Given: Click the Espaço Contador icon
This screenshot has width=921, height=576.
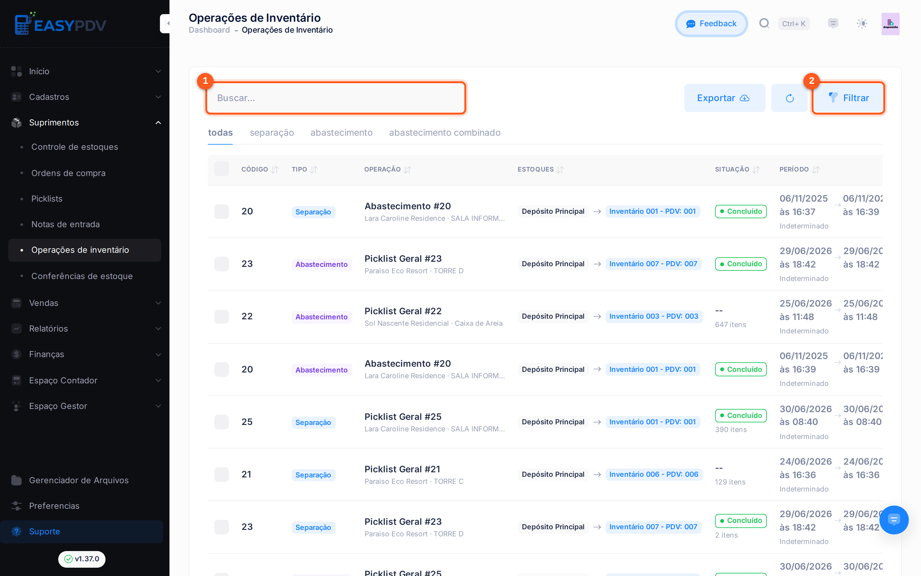Looking at the screenshot, I should pos(16,380).
